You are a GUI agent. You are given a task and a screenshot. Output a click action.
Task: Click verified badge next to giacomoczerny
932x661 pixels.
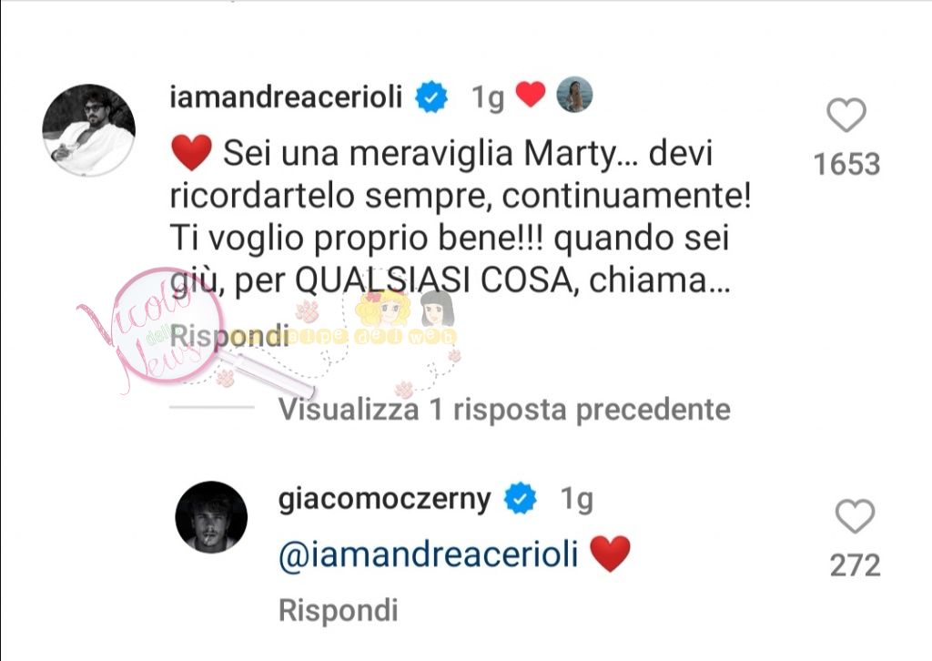[521, 498]
